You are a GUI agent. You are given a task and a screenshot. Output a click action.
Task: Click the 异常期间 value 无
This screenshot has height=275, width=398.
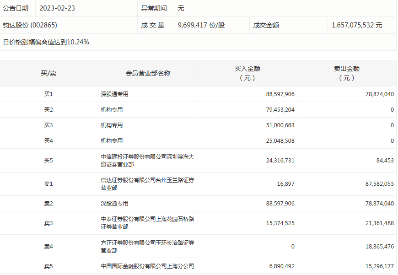point(181,8)
